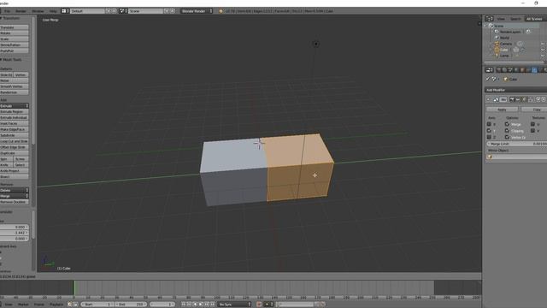547x308 pixels.
Task: Toggle the Vertex Groups checkbox
Action: tap(507, 137)
